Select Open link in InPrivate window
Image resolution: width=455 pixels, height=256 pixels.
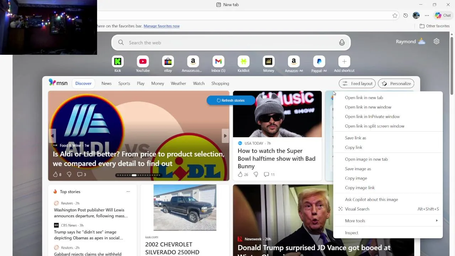click(388, 117)
